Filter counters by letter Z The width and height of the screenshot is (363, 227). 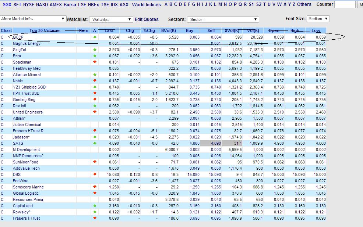(294, 4)
